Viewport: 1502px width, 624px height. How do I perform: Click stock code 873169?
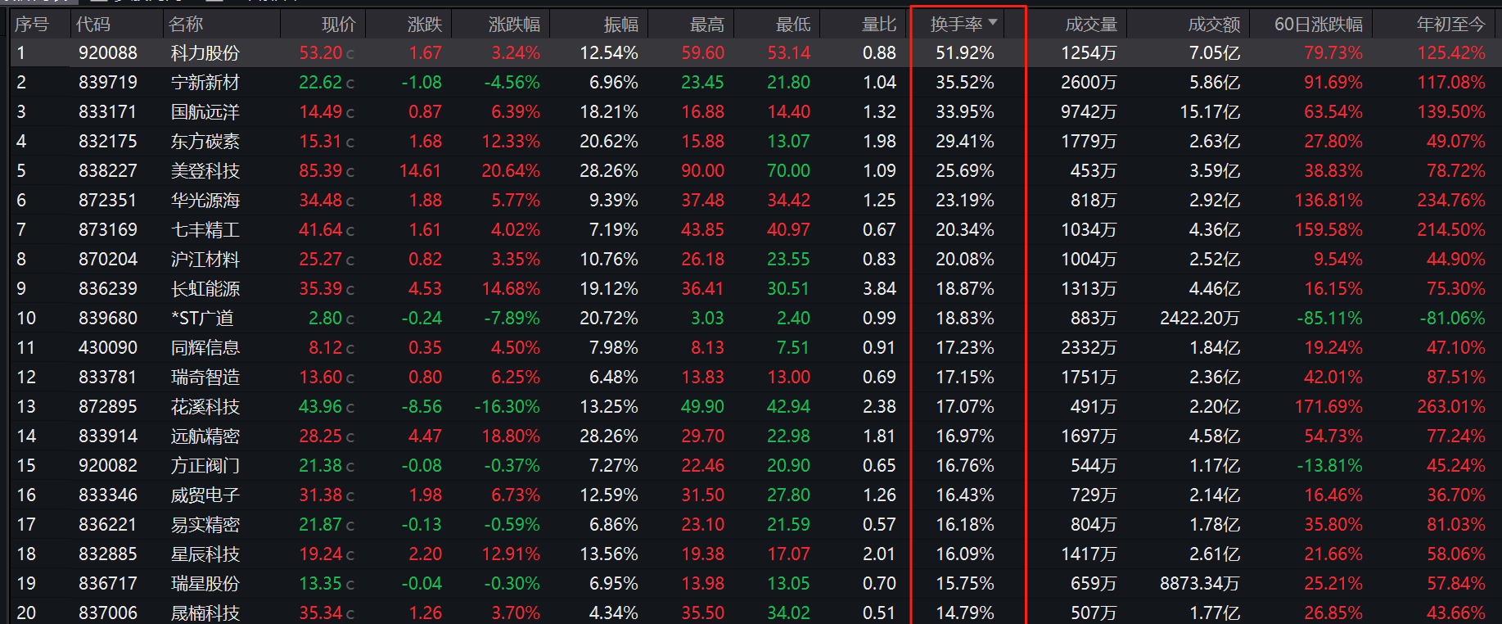tap(108, 230)
